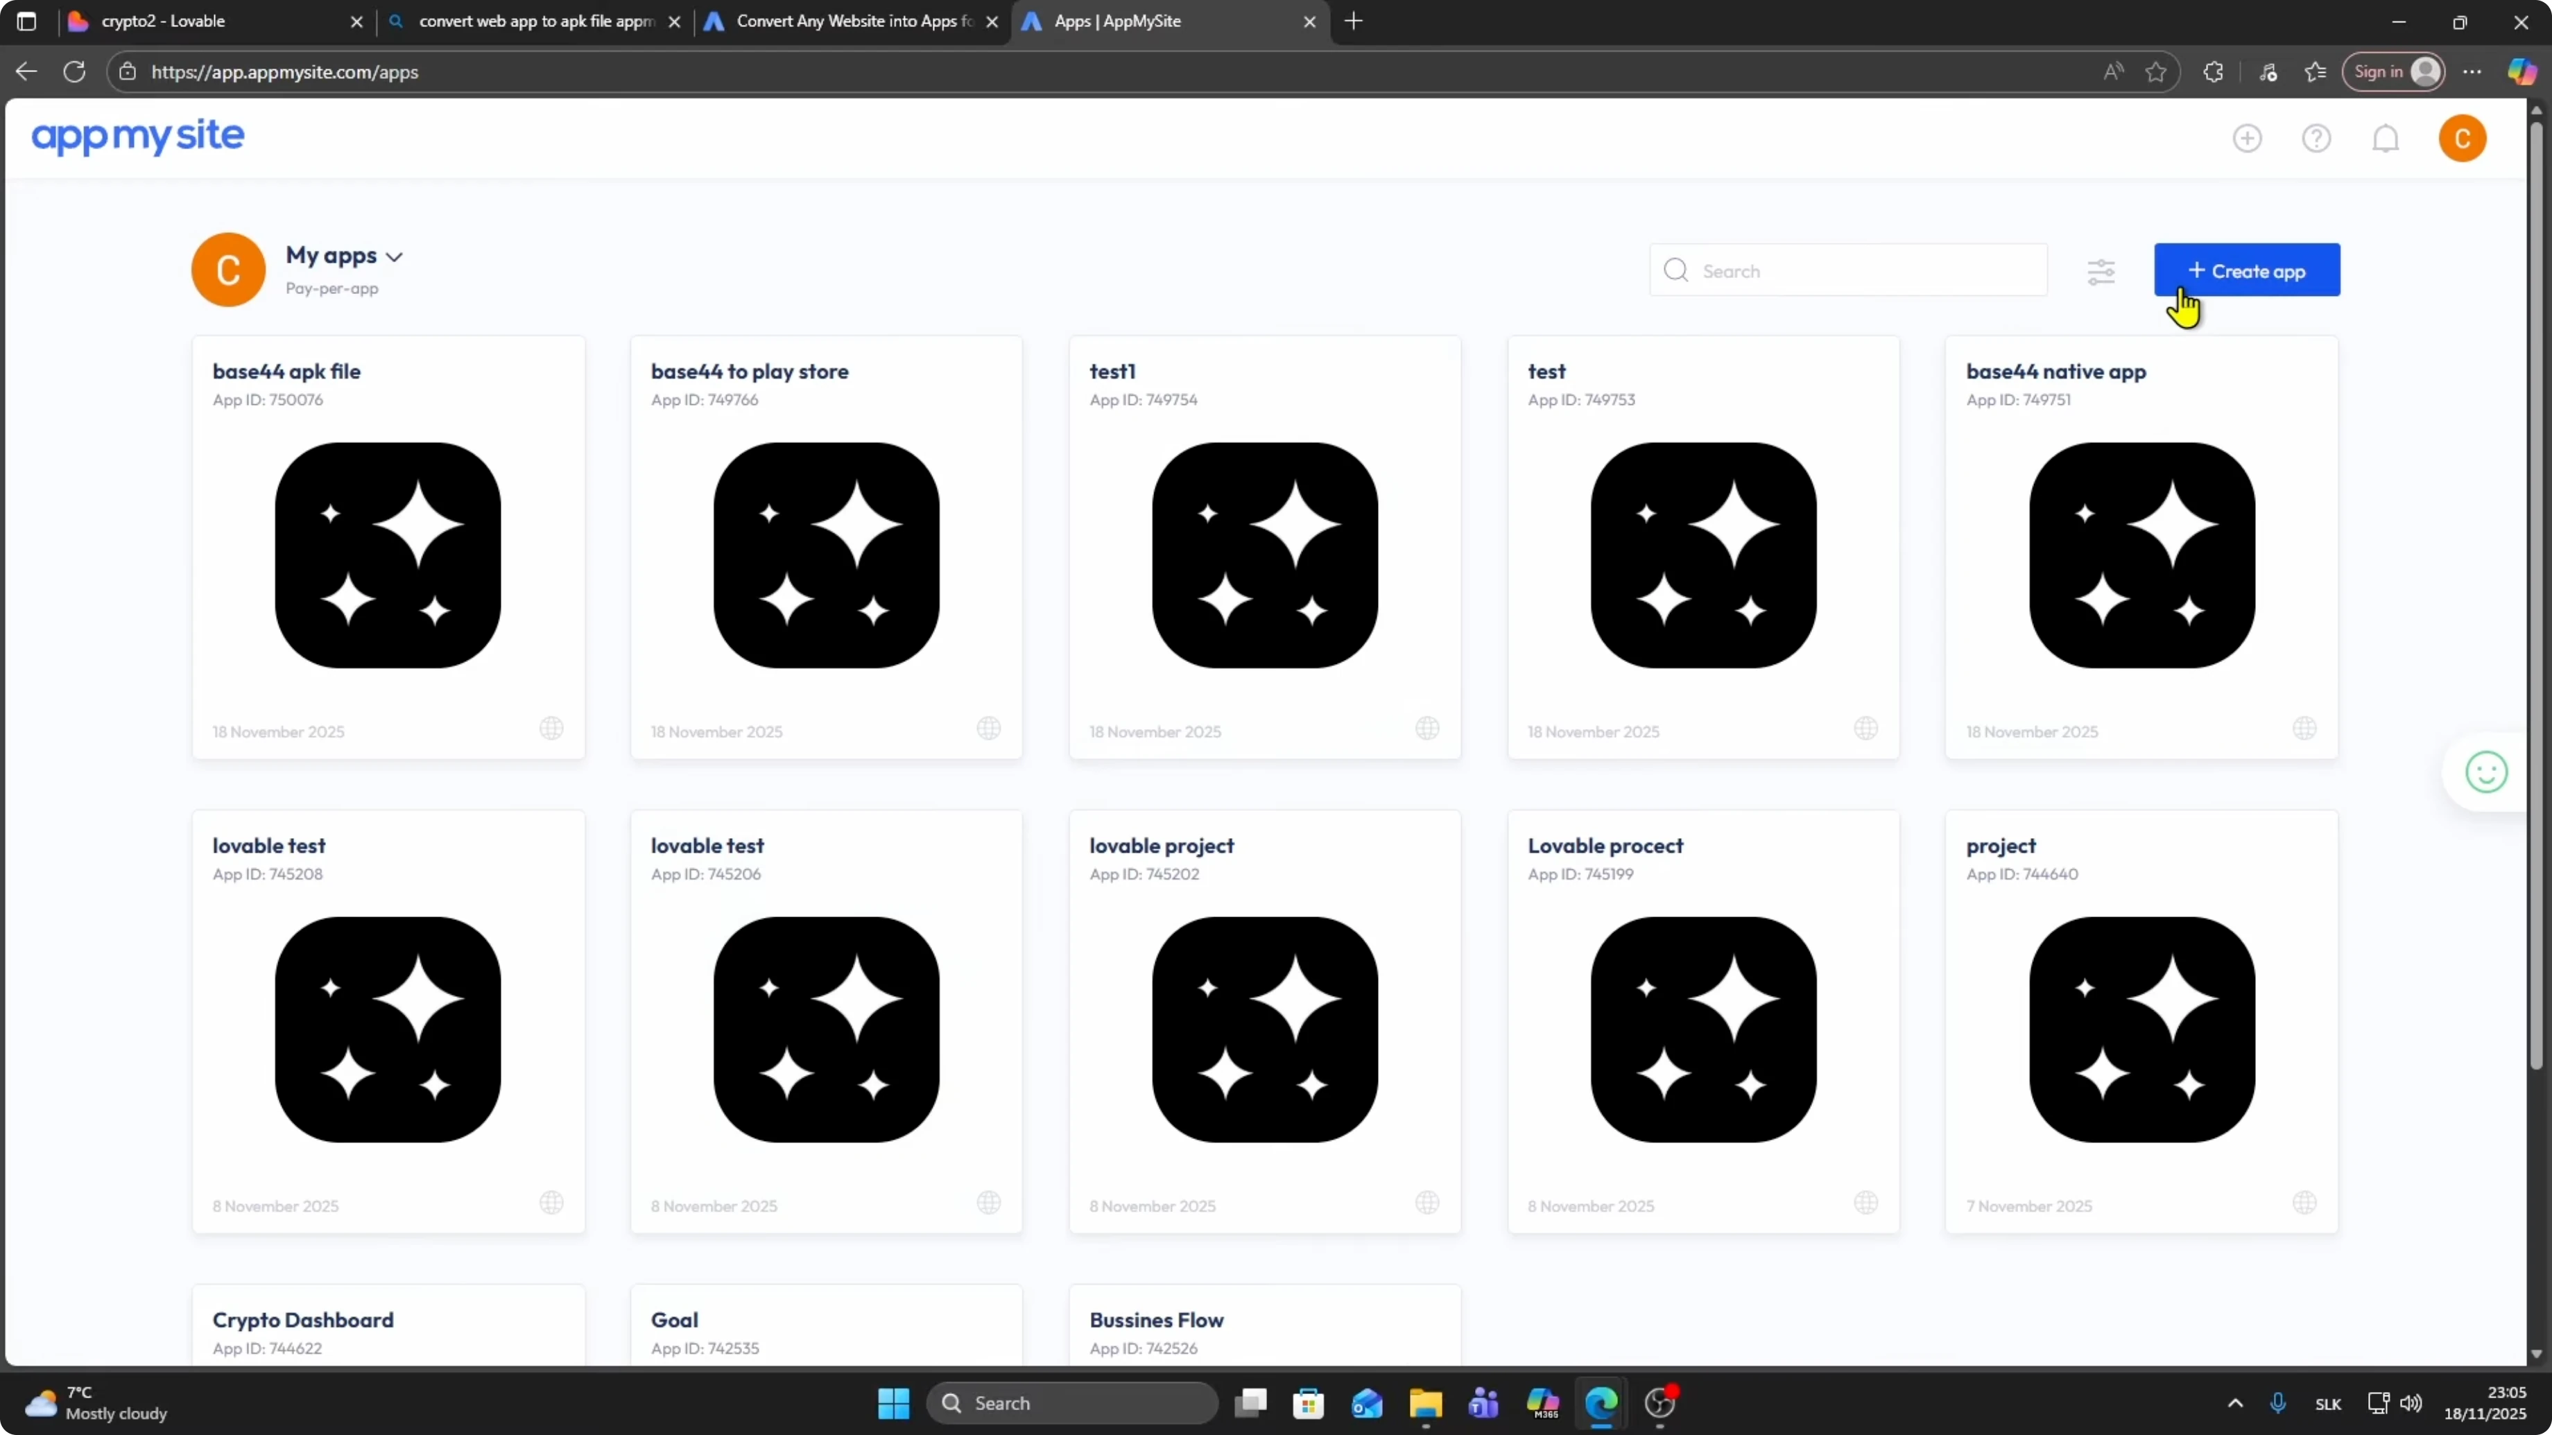Click the apps Search input field
Screen dimensions: 2552x1435
(x=1849, y=270)
